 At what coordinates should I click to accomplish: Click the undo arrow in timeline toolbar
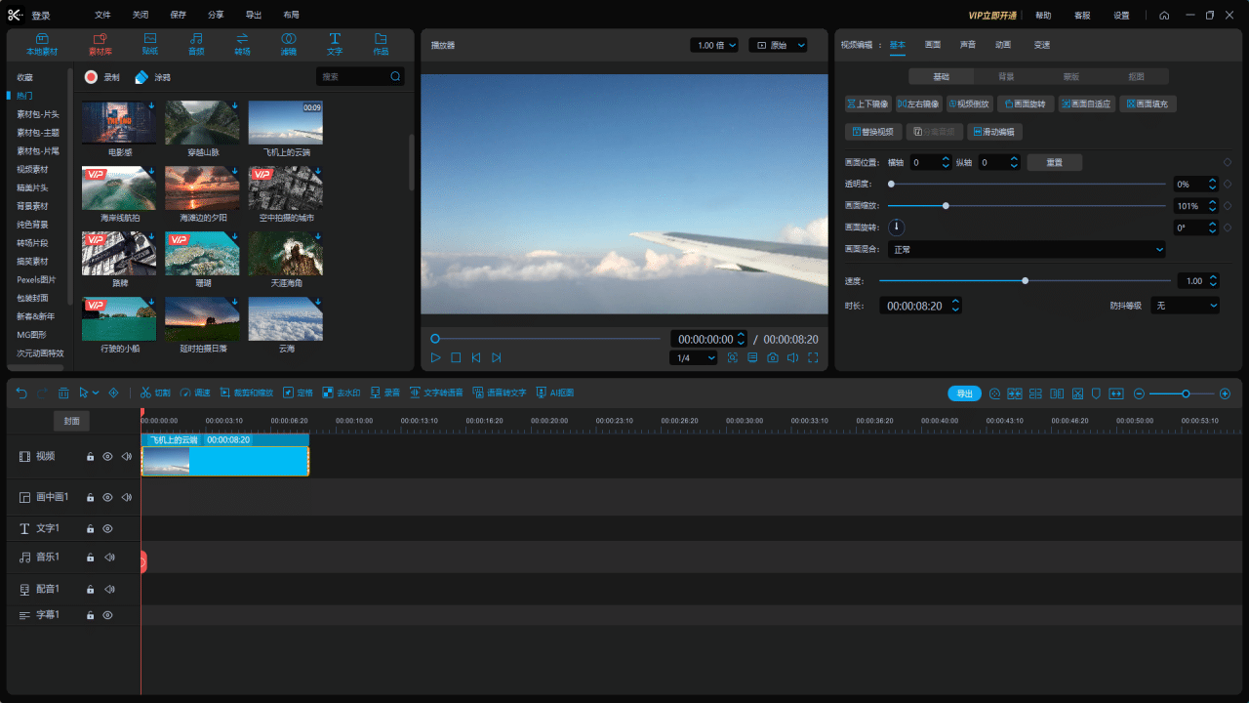21,393
